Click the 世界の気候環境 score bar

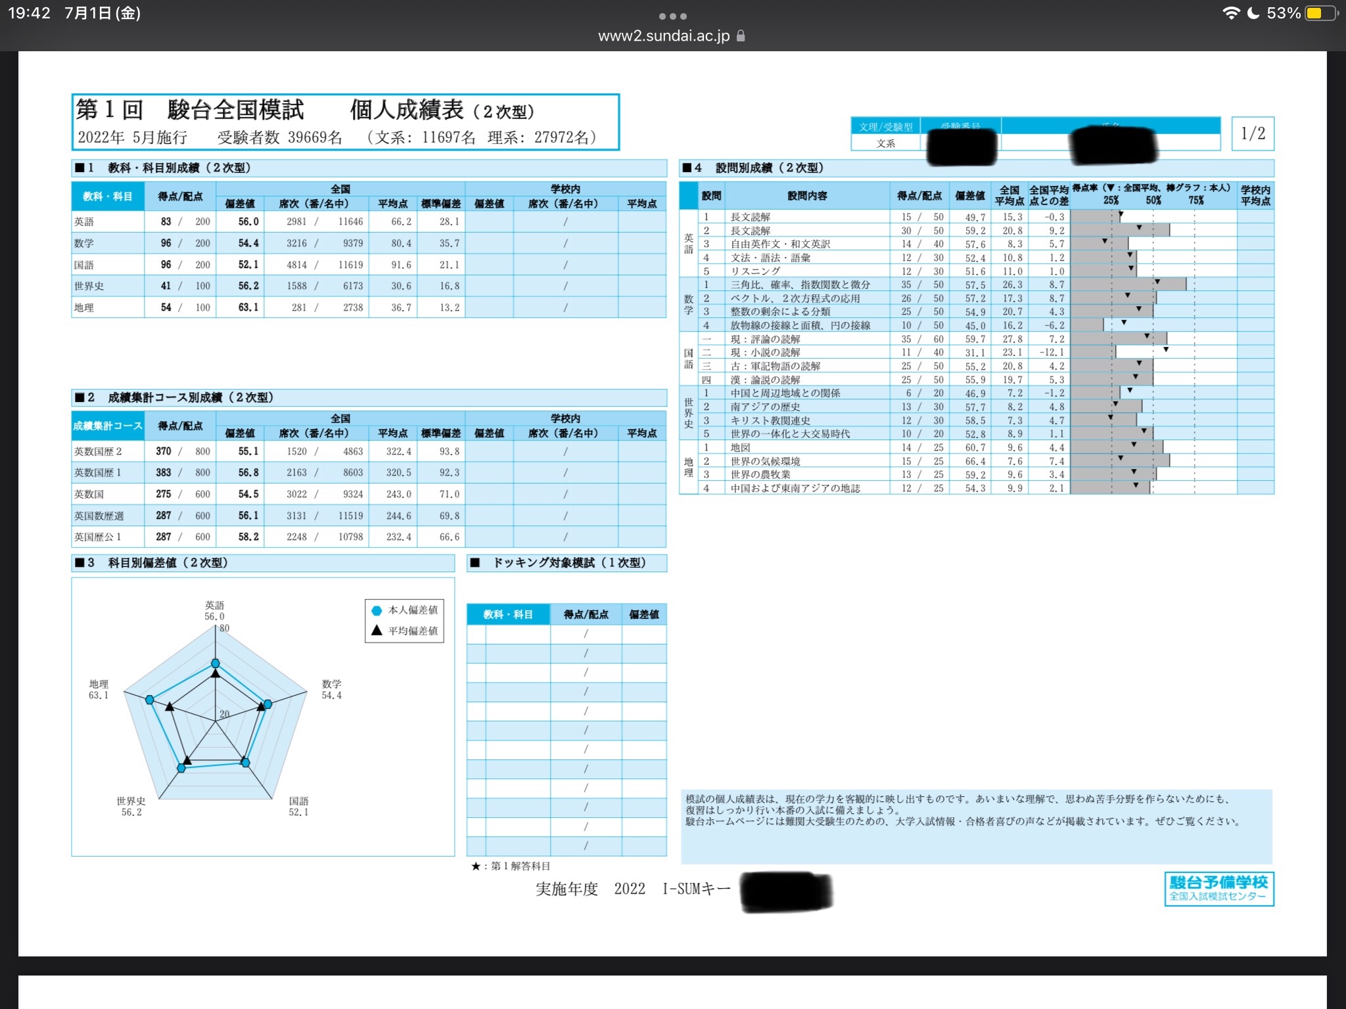pos(1120,461)
